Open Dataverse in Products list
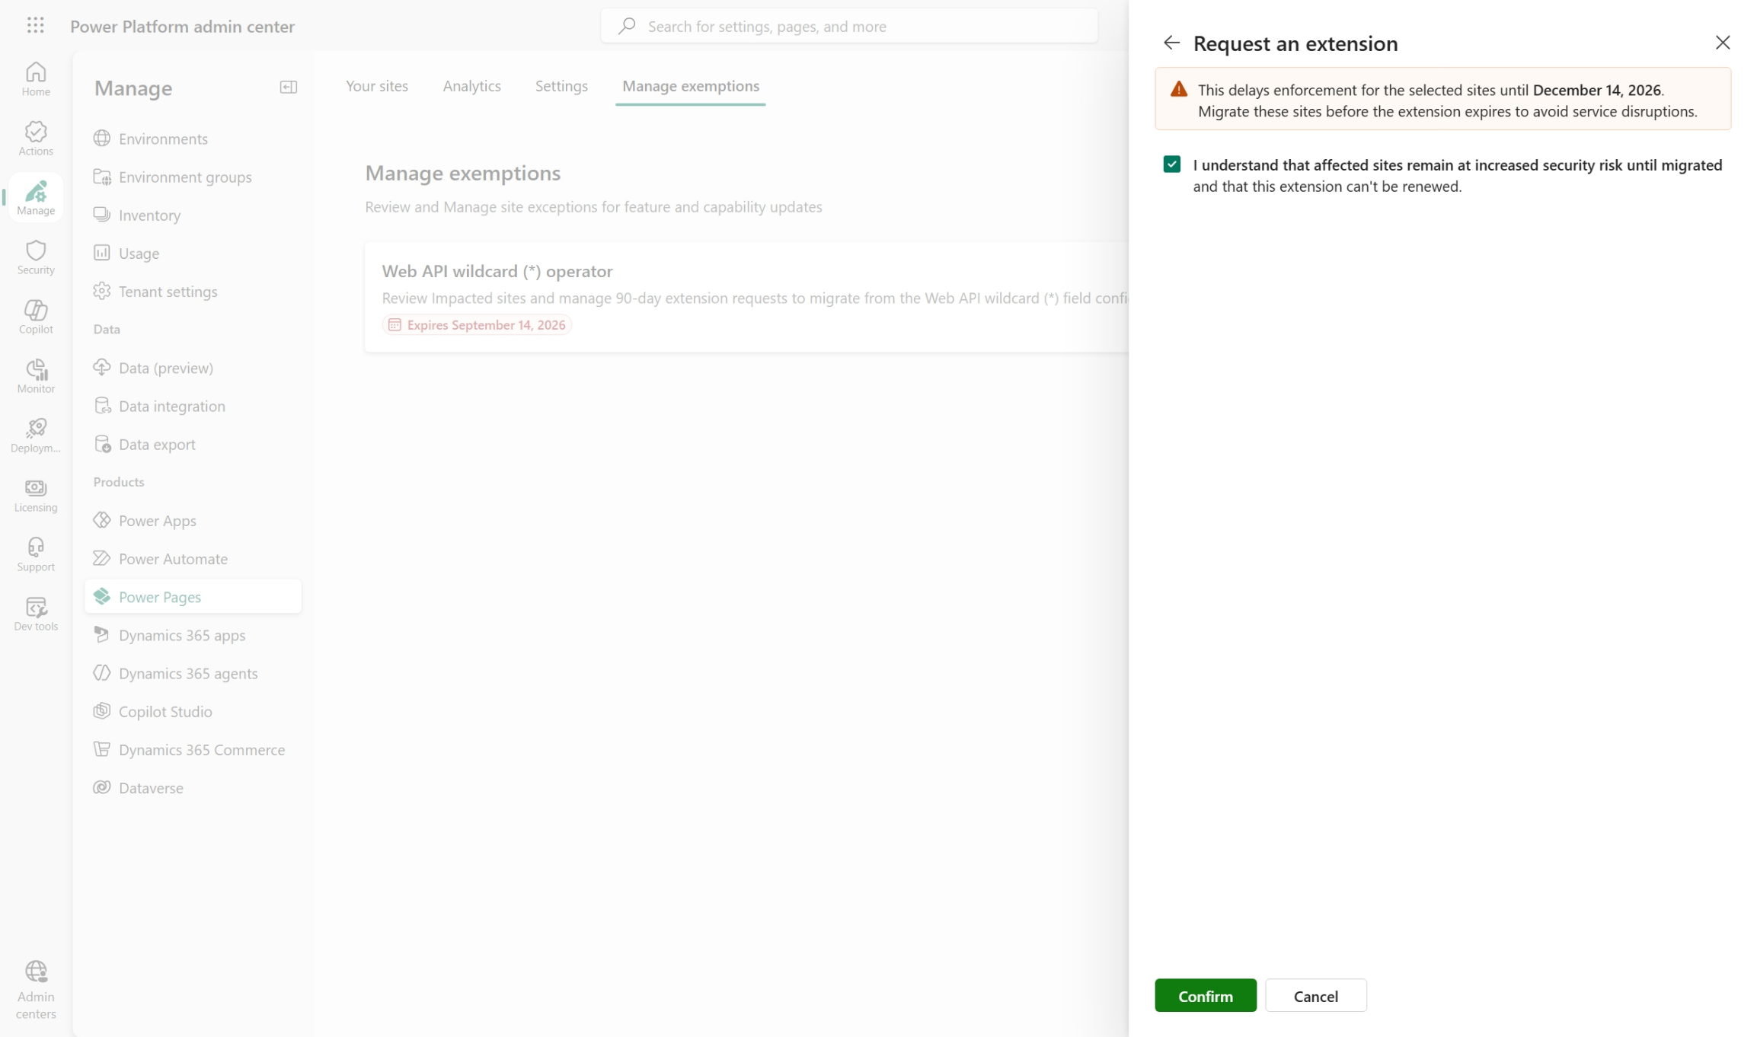 tap(193, 787)
